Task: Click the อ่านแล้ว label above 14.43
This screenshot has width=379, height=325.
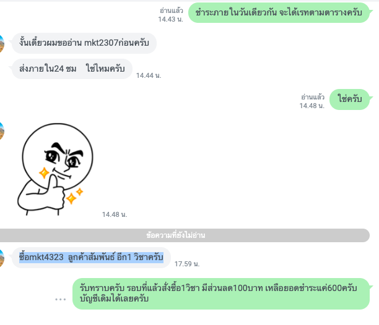Action: click(x=172, y=11)
